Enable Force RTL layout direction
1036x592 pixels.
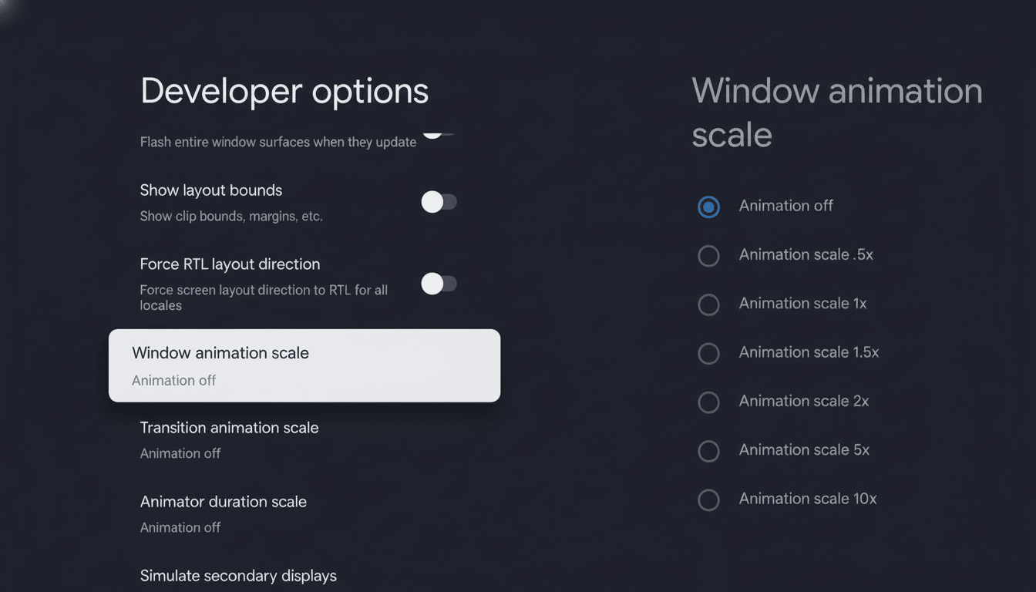[x=439, y=283]
